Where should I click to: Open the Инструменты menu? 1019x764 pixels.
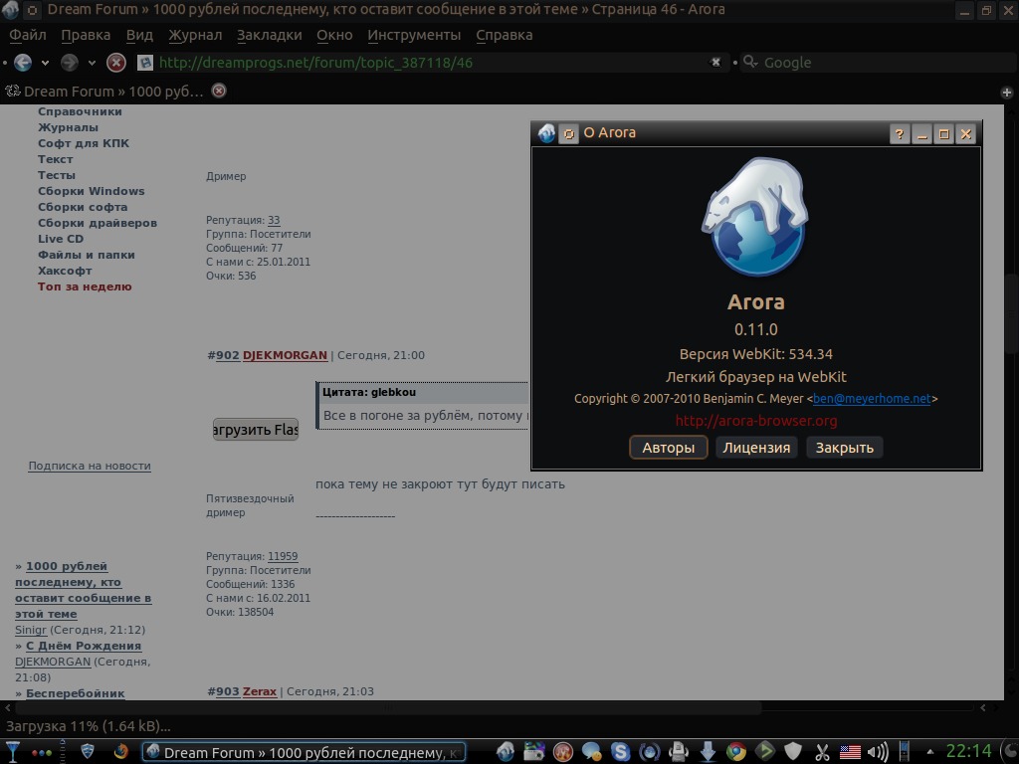pyautogui.click(x=414, y=35)
